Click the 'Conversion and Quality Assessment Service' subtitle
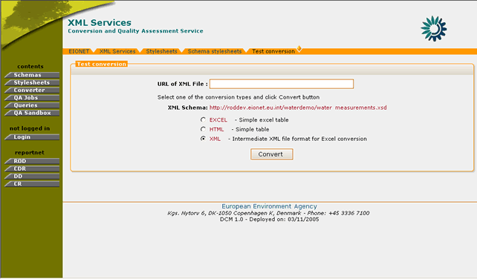Viewport: 477px width, 279px height. pyautogui.click(x=135, y=31)
